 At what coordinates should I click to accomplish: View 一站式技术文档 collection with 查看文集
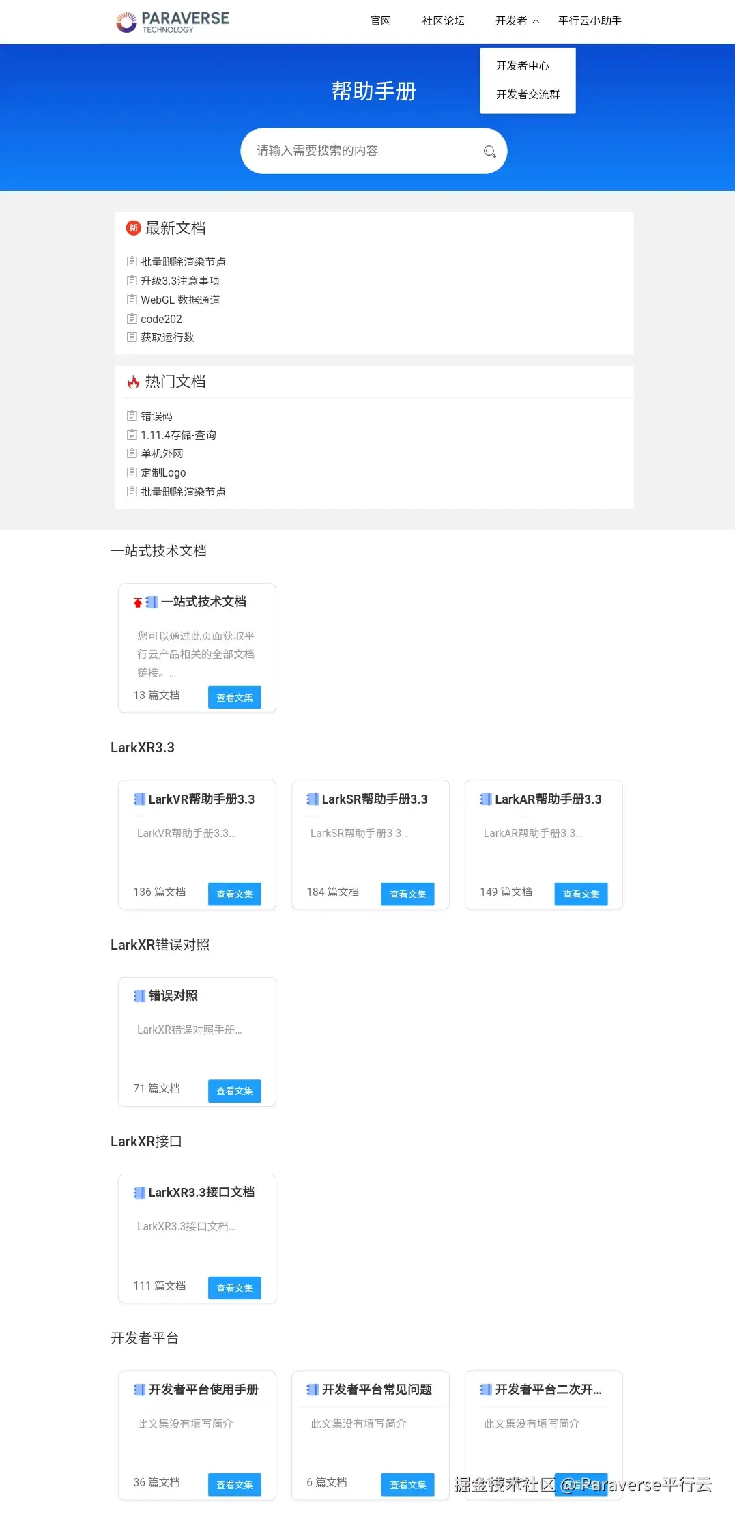[x=235, y=698]
